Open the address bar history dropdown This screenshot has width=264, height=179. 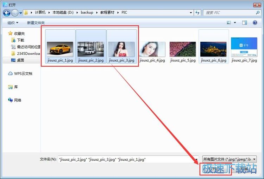pyautogui.click(x=191, y=13)
